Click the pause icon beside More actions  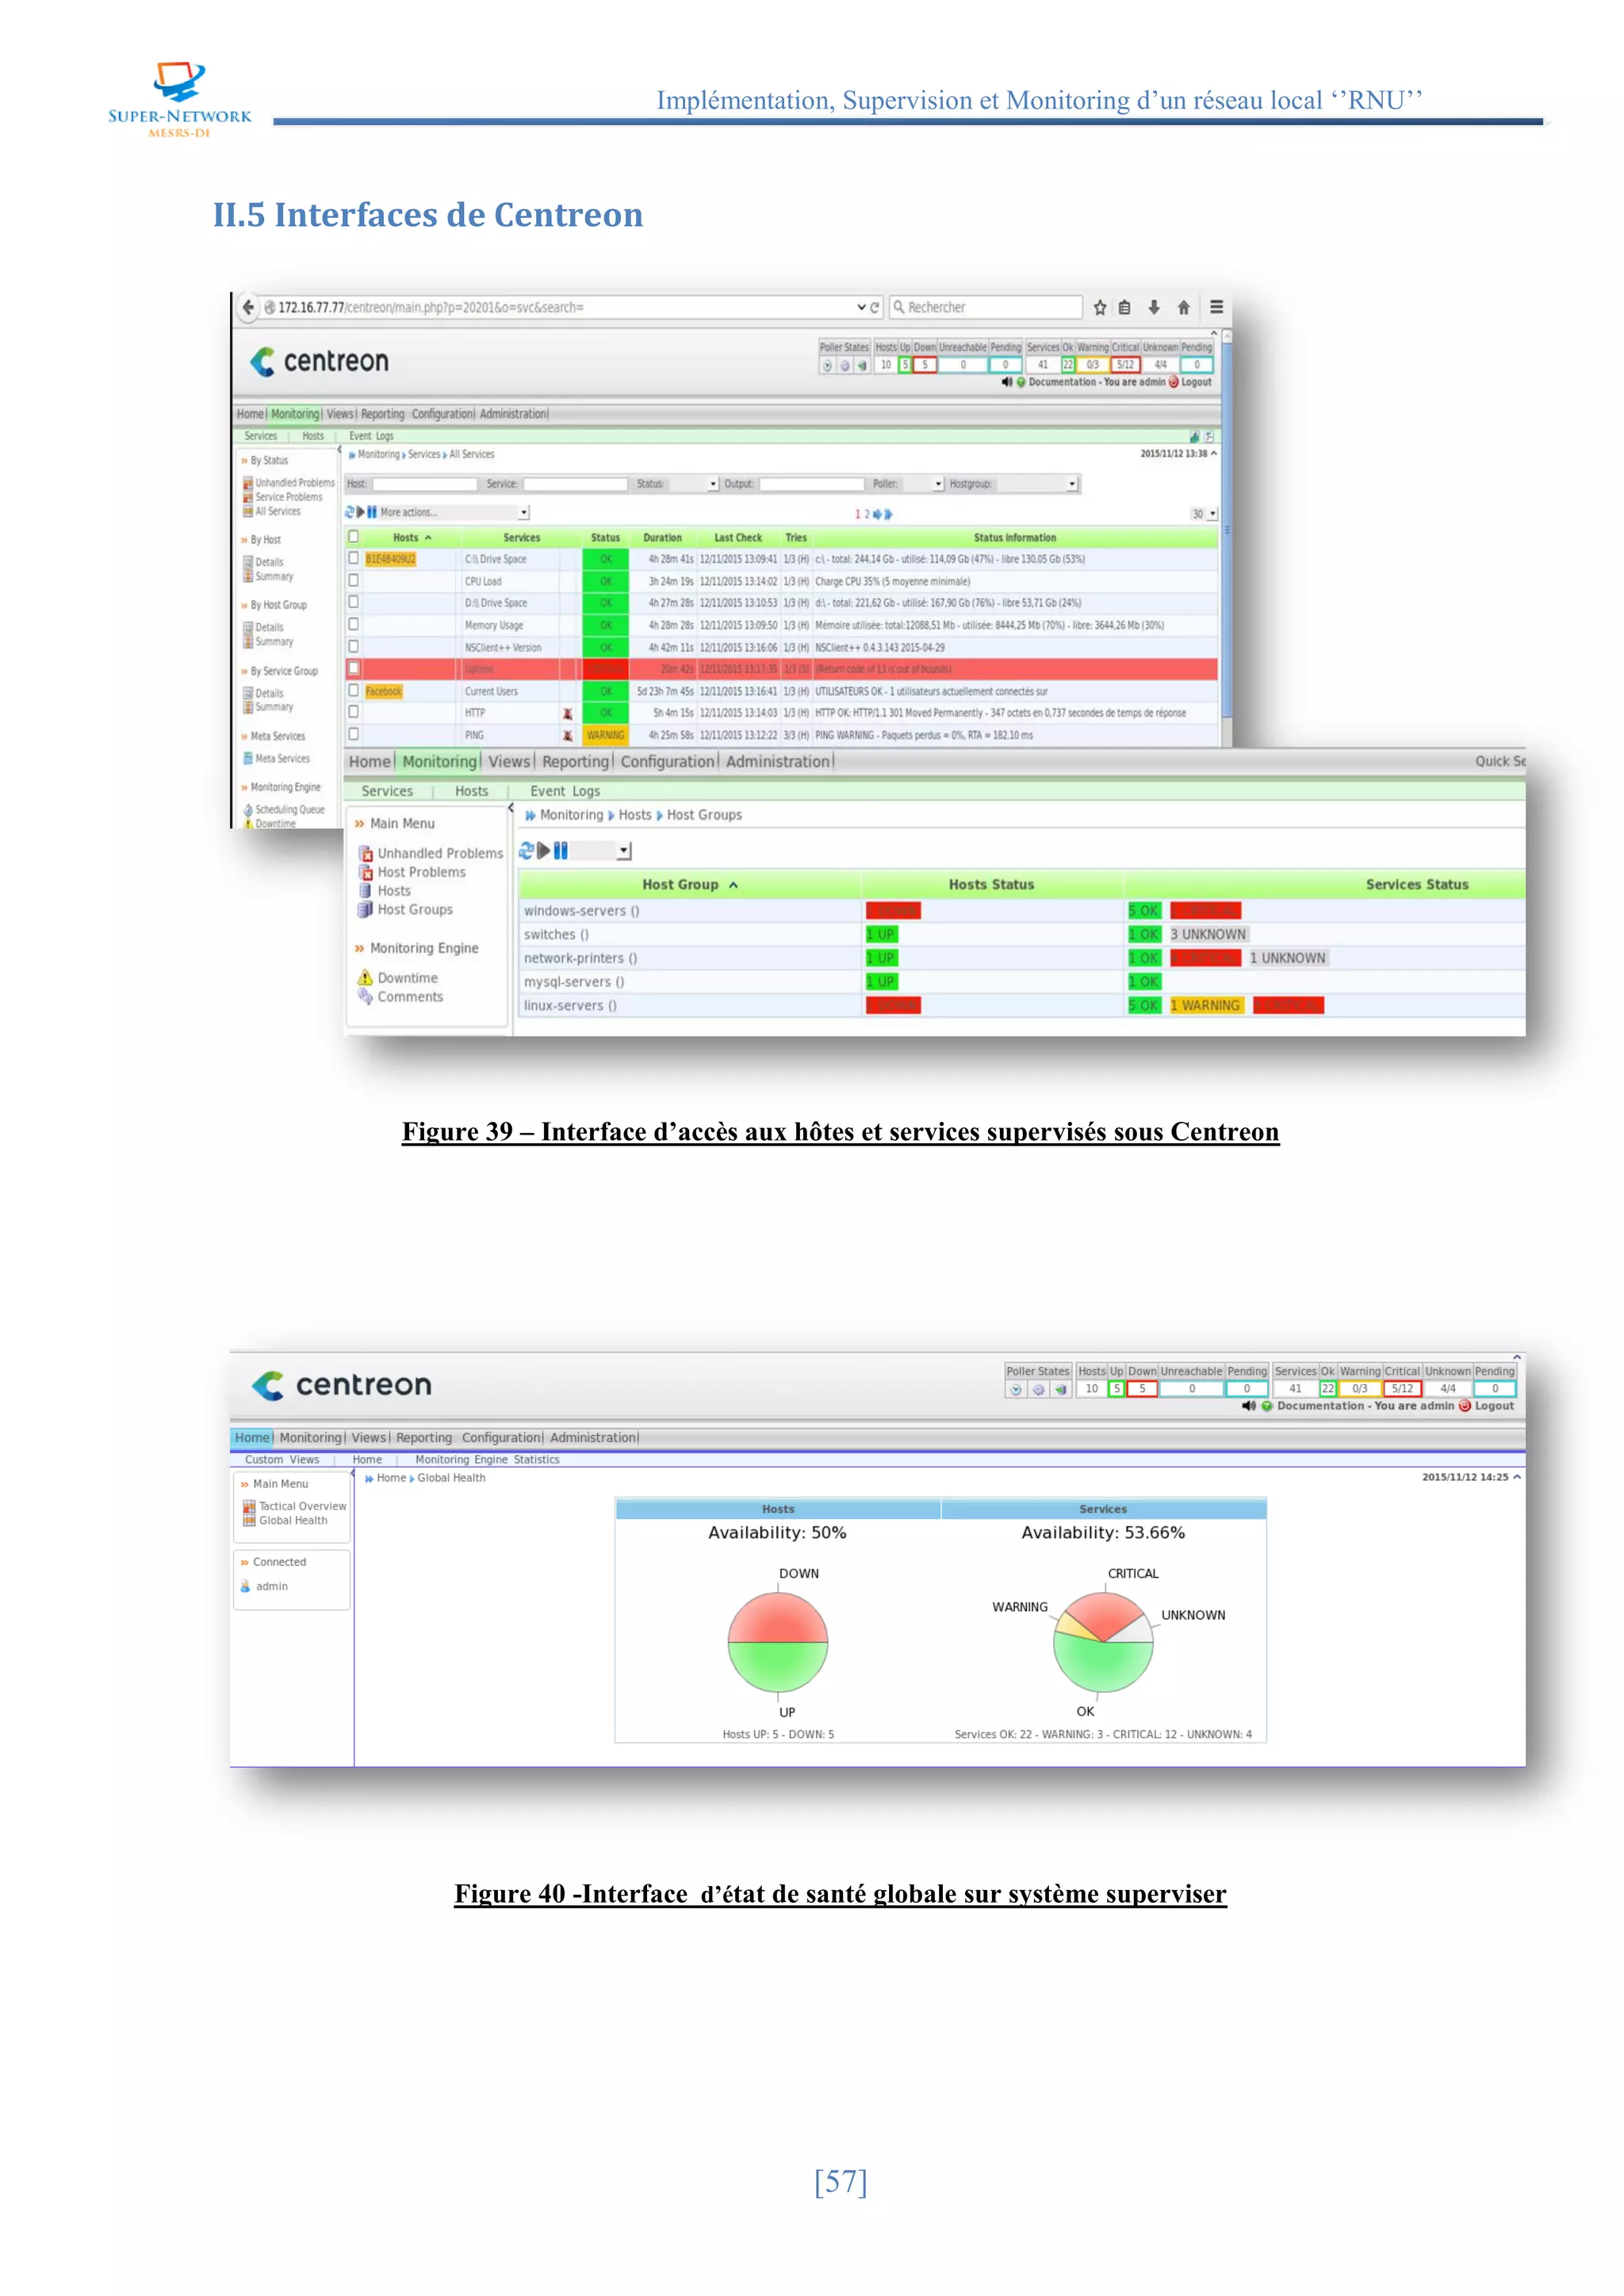tap(372, 512)
